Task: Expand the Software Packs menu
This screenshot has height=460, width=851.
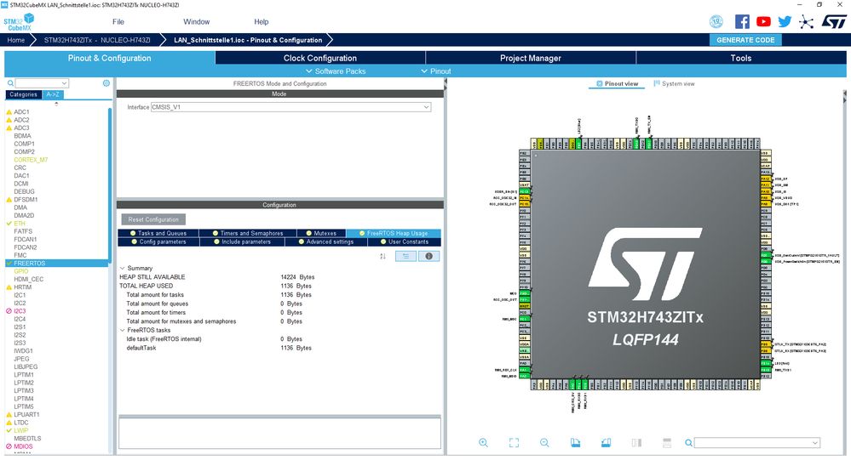Action: point(336,71)
